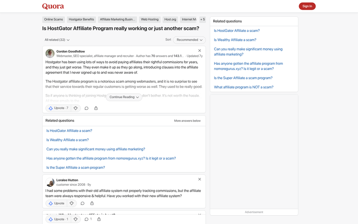Screen dimensions: 358x224
Task: Upvote Loralee Hutton's answer
Action: tap(57, 203)
